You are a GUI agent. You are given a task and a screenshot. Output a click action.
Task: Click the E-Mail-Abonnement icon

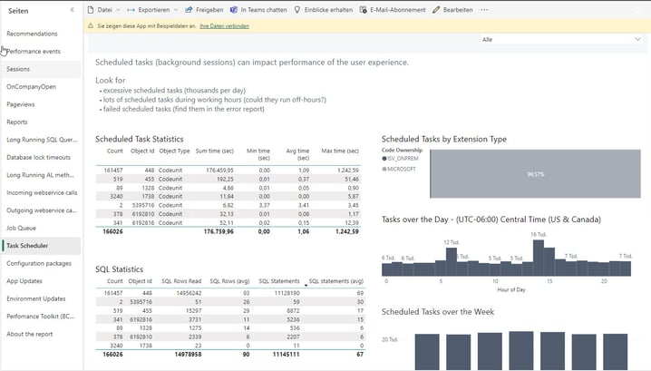(363, 10)
